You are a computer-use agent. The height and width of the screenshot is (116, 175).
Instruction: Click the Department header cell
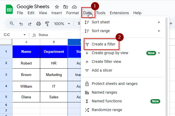click(54, 51)
